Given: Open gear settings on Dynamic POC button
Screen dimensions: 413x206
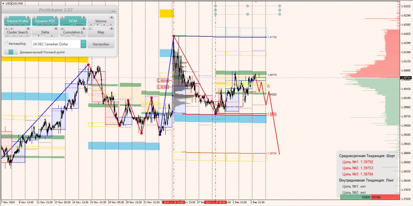Looking at the screenshot, I should [x=56, y=17].
